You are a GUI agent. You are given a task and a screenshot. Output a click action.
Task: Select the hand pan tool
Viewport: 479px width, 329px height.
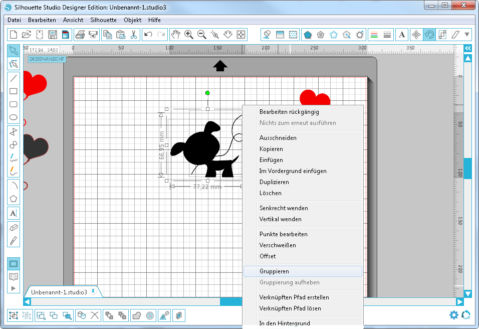[x=175, y=35]
